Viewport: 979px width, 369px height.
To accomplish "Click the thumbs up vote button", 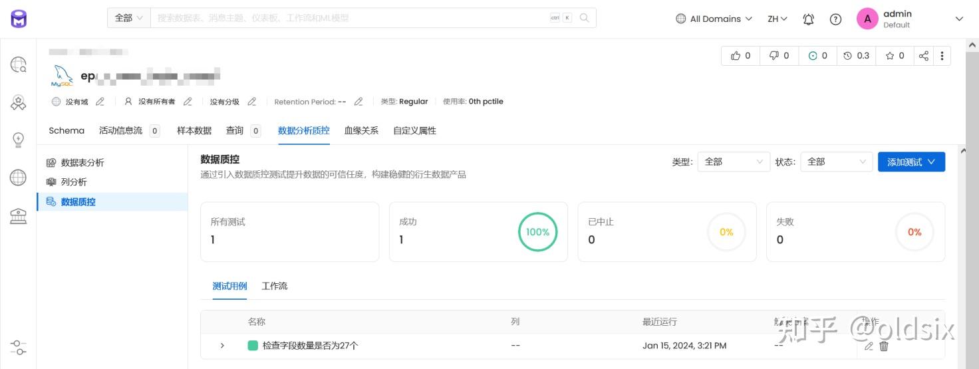I will point(740,56).
